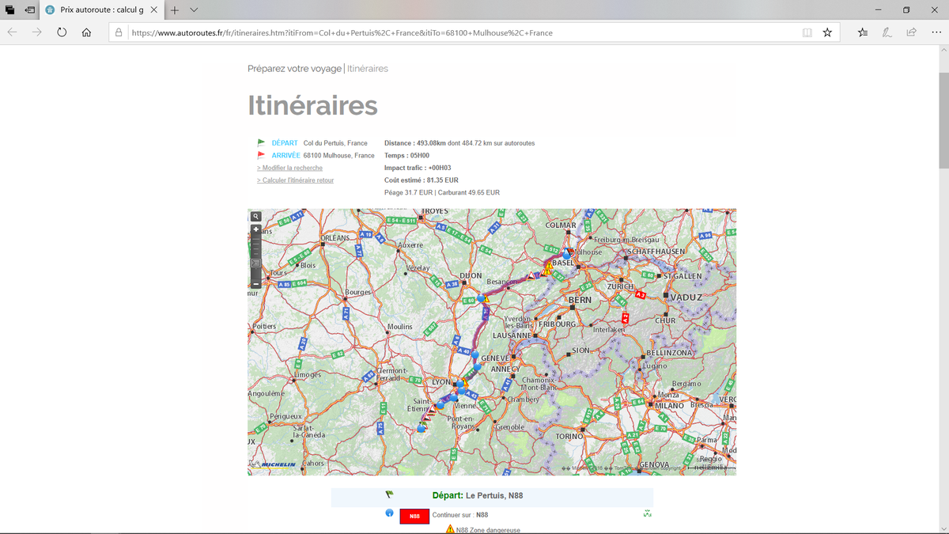Activate the box-zoom selection tool
This screenshot has height=534, width=949.
255,263
